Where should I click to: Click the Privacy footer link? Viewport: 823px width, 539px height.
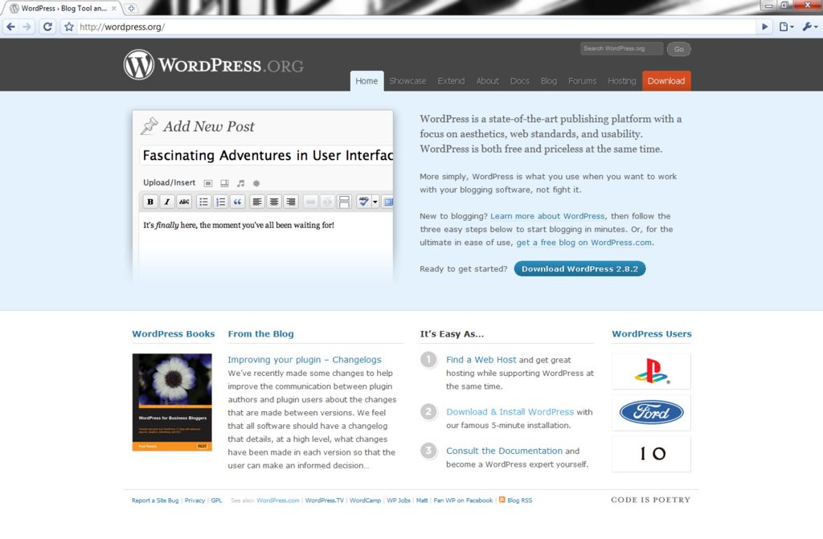tap(194, 500)
